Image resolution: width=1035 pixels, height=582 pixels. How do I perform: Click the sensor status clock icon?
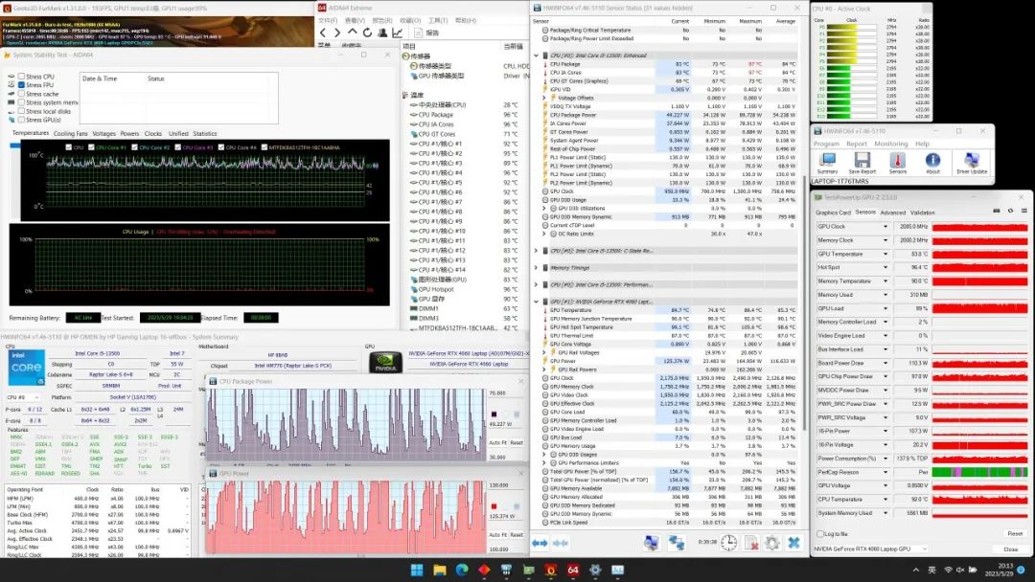tap(728, 543)
